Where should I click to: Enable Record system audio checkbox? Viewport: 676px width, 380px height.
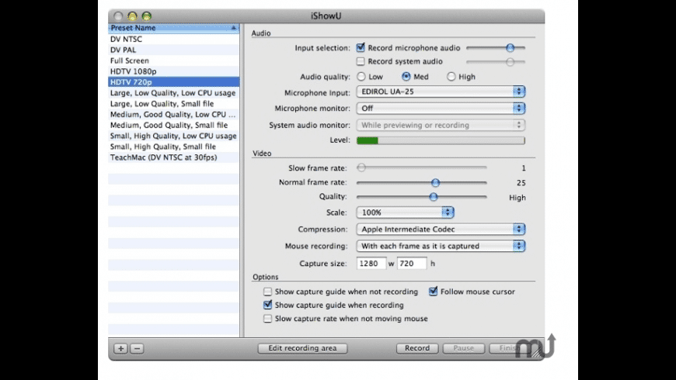pos(361,61)
